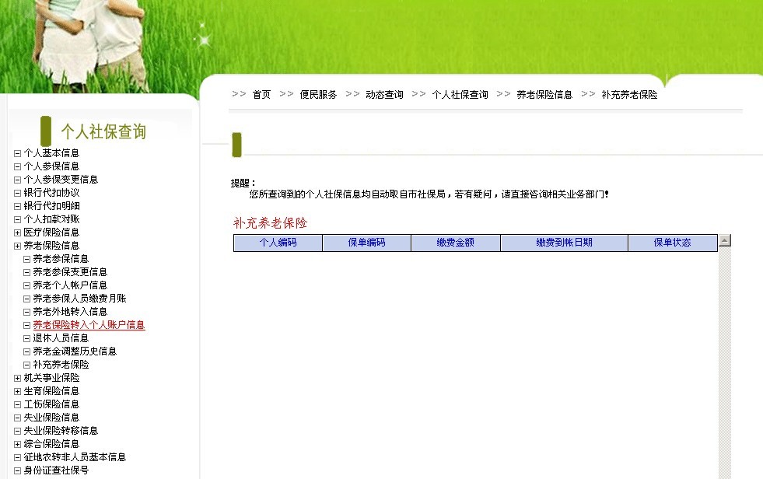Click the minus icon beside 银行代扣协议
The width and height of the screenshot is (763, 479).
coord(17,192)
